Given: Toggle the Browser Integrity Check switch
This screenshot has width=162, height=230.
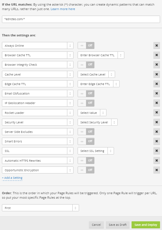Looking at the screenshot, I should tap(86, 65).
